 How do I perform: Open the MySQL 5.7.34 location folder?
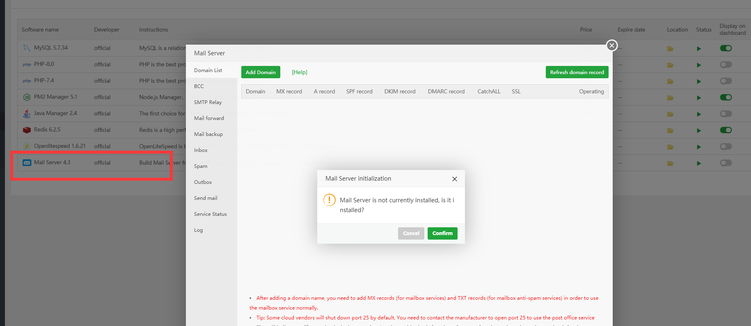pyautogui.click(x=670, y=48)
